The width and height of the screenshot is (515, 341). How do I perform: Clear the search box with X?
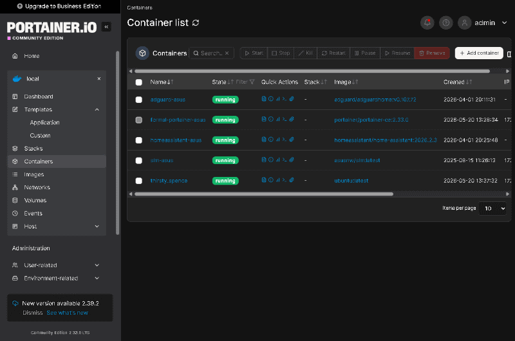pyautogui.click(x=227, y=53)
